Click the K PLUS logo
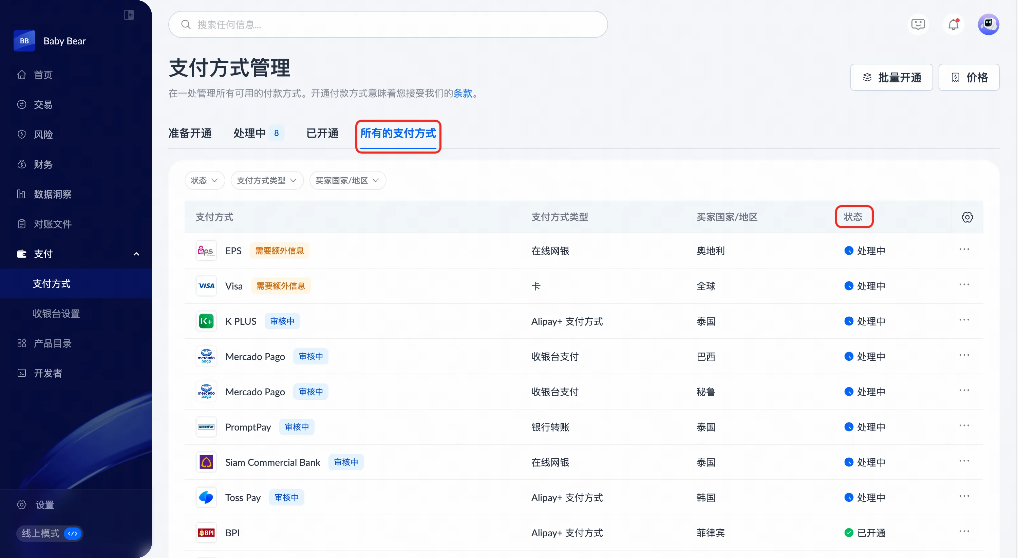This screenshot has width=1018, height=558. (x=206, y=321)
